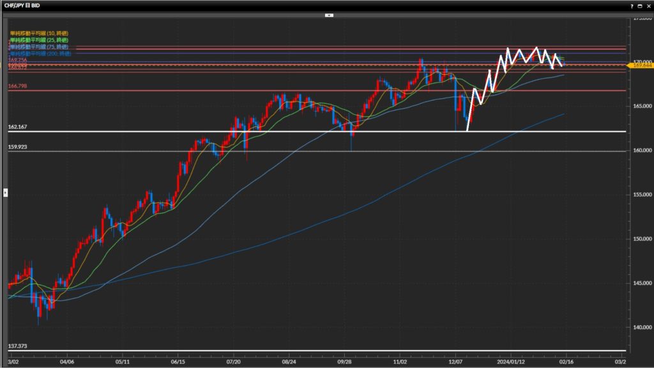Select the 25-period 単純移動平均線 label
The height and width of the screenshot is (368, 654).
(40, 40)
